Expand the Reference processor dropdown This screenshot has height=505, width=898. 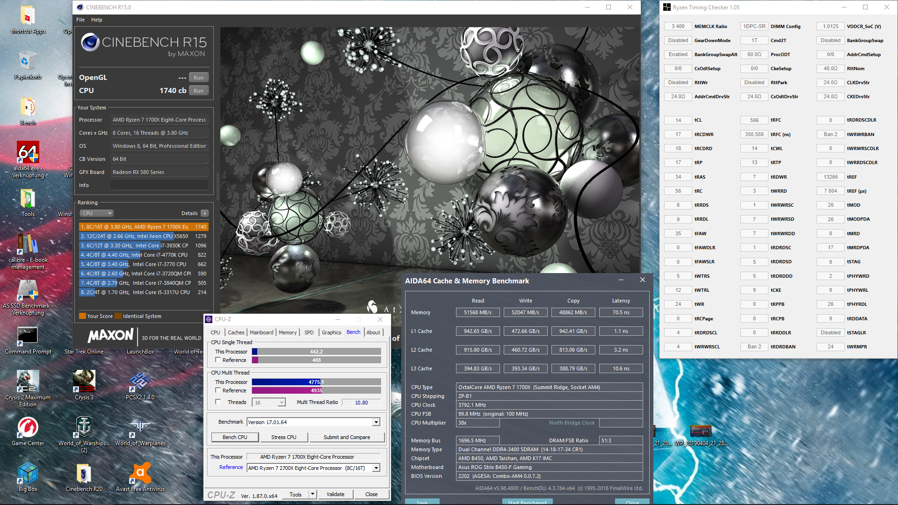coord(376,468)
